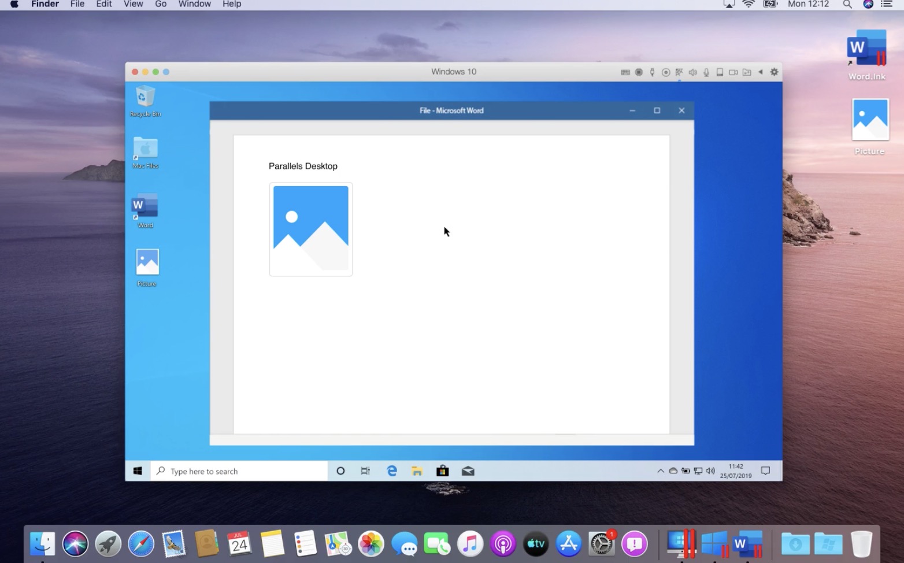Image resolution: width=904 pixels, height=563 pixels.
Task: Open the Calendar app from the Dock
Action: (x=239, y=544)
